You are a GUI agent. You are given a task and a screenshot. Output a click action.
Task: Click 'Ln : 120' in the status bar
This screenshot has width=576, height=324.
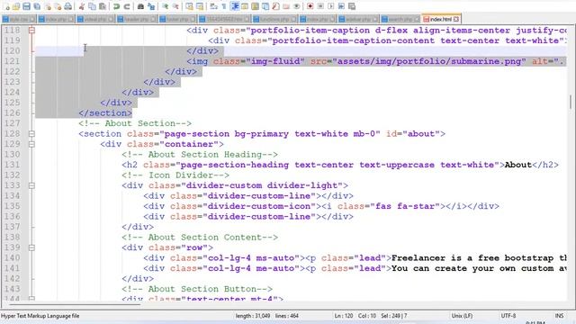click(344, 316)
